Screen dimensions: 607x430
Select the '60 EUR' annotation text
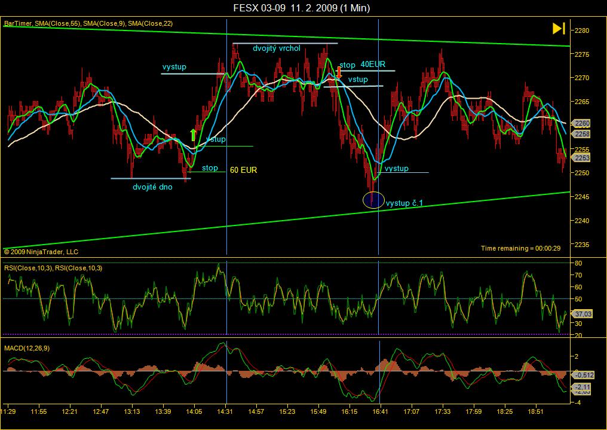click(x=244, y=170)
